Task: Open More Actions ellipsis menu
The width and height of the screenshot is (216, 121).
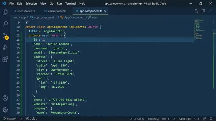Action: (210, 11)
